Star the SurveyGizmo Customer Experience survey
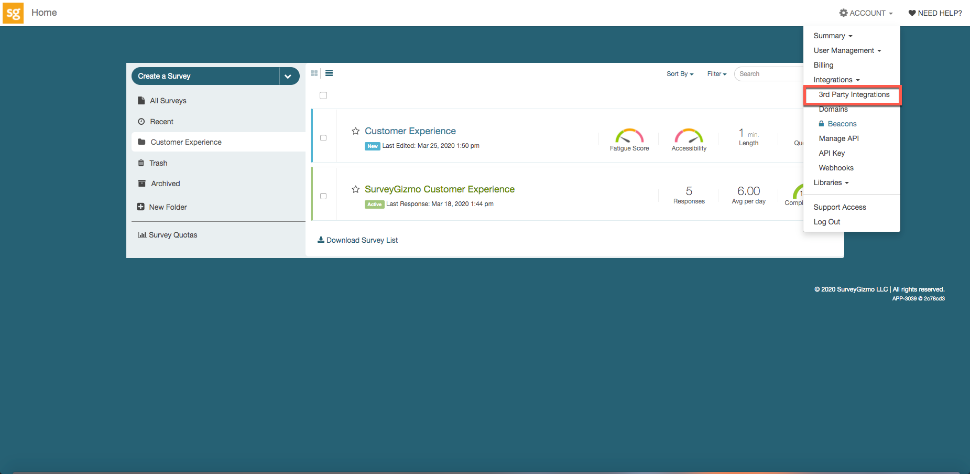Image resolution: width=970 pixels, height=474 pixels. click(356, 189)
